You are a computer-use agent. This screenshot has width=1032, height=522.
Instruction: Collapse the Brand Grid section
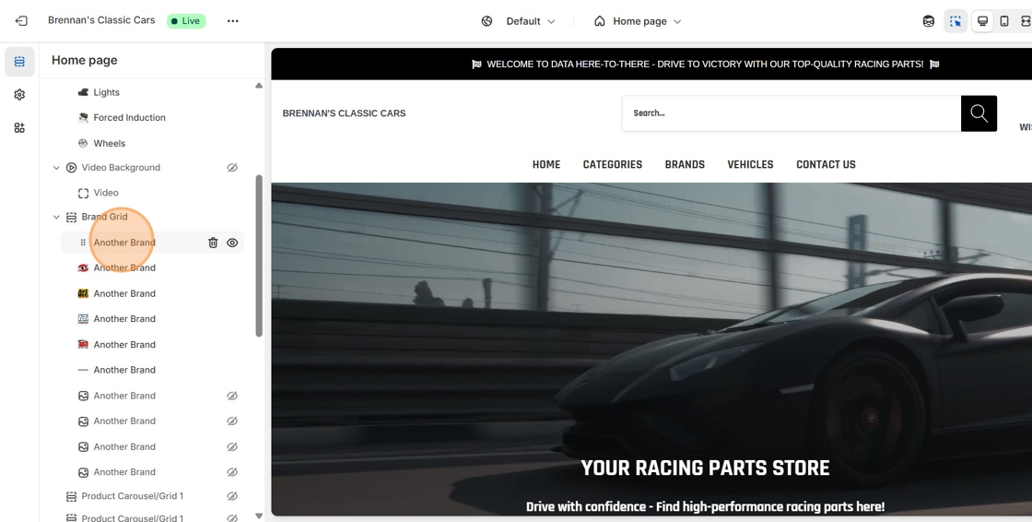56,217
